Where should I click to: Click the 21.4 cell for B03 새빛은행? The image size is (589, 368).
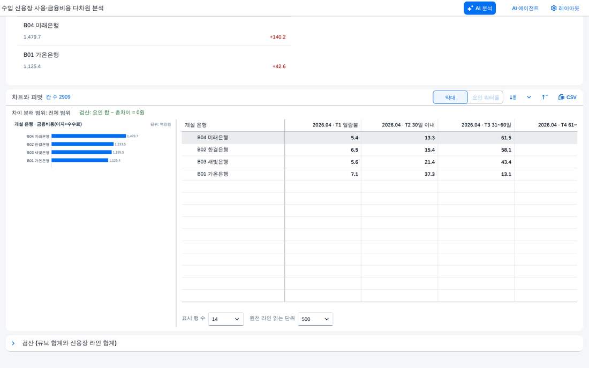click(x=399, y=162)
